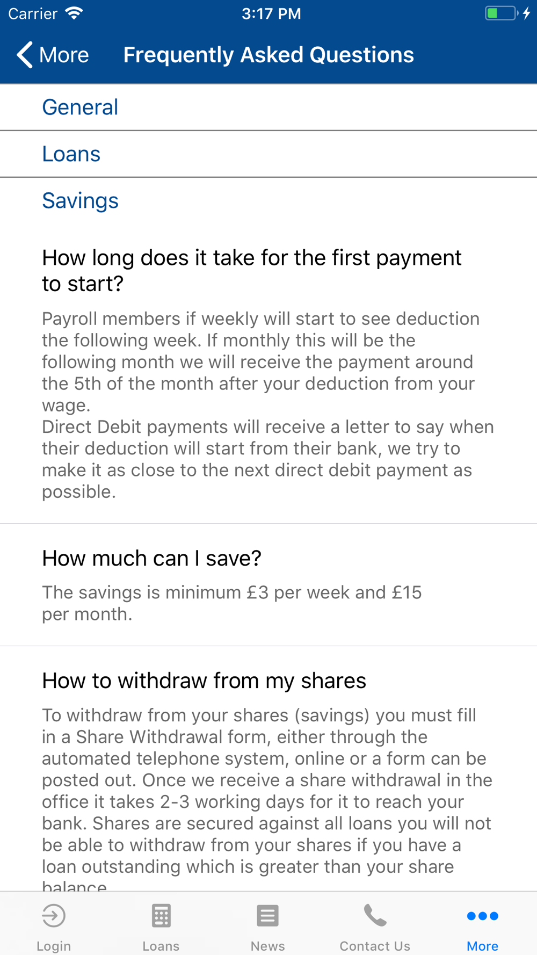Tap the first payment question heading
537x955 pixels.
252,271
